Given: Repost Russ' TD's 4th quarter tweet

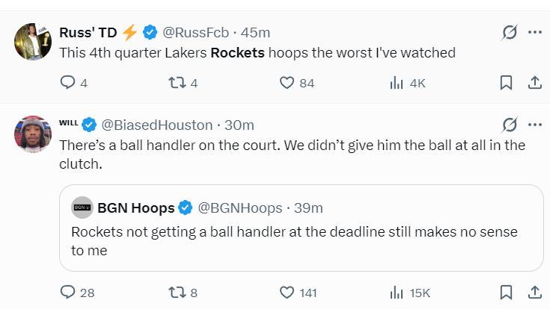Looking at the screenshot, I should (x=177, y=83).
